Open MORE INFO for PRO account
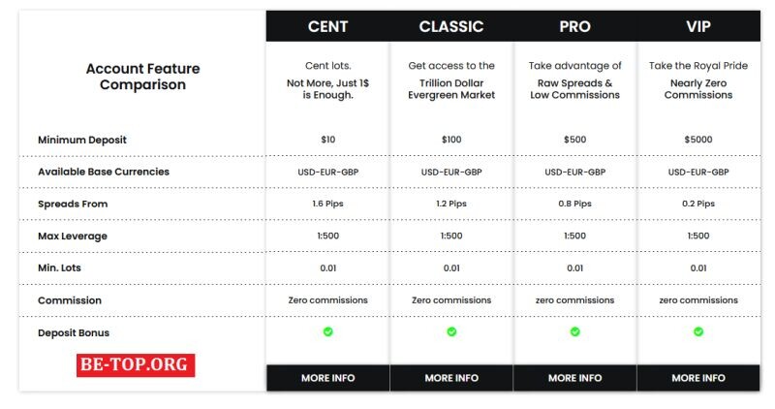This screenshot has width=775, height=409. click(x=574, y=378)
